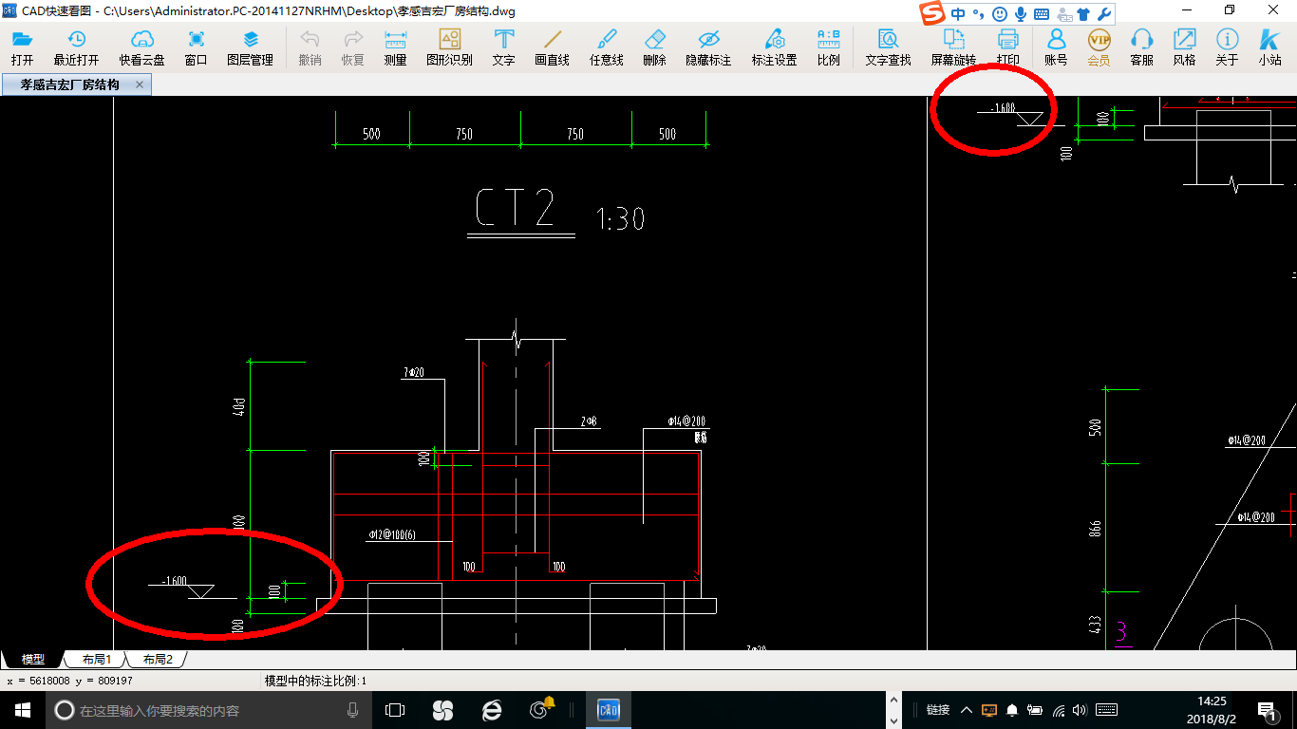Screen dimensions: 1297x729
Task: Toggle Sogou punctuation mode
Action: click(978, 14)
